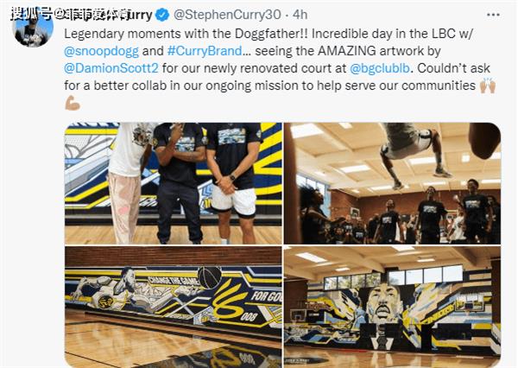
Task: Open photo of player jumping over crowd
Action: pos(393,183)
